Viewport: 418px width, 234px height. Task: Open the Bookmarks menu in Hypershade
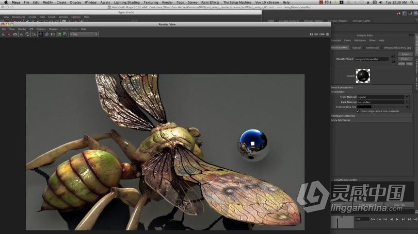pyautogui.click(x=19, y=17)
